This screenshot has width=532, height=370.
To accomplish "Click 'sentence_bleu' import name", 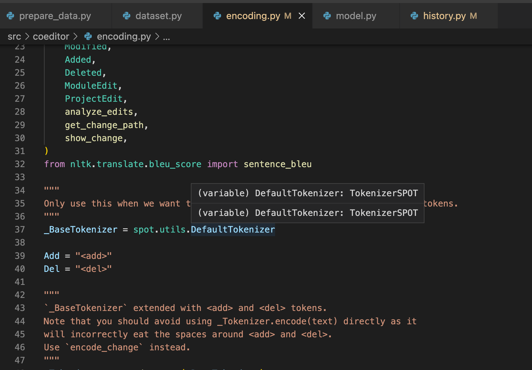I will [278, 164].
